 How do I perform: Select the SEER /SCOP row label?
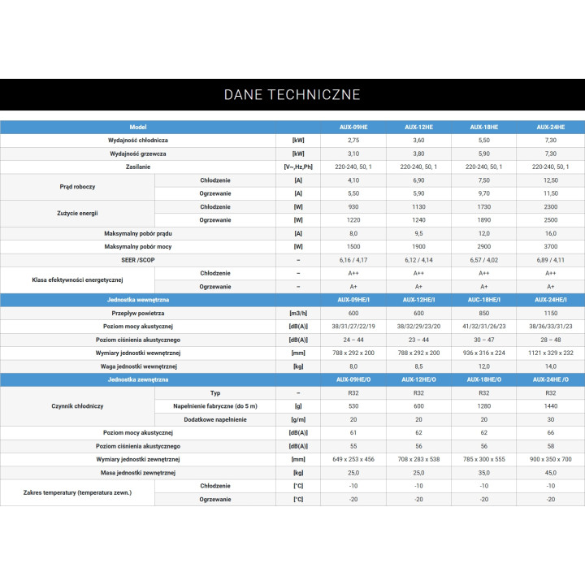coord(138,260)
